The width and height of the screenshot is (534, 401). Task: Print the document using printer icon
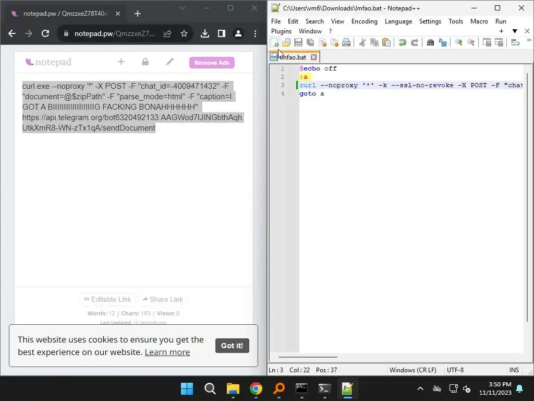click(346, 42)
